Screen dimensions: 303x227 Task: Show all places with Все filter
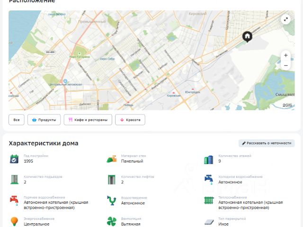(x=17, y=120)
